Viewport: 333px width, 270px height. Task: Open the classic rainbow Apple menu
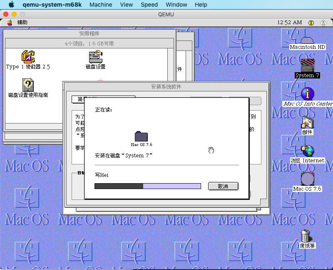pos(10,23)
